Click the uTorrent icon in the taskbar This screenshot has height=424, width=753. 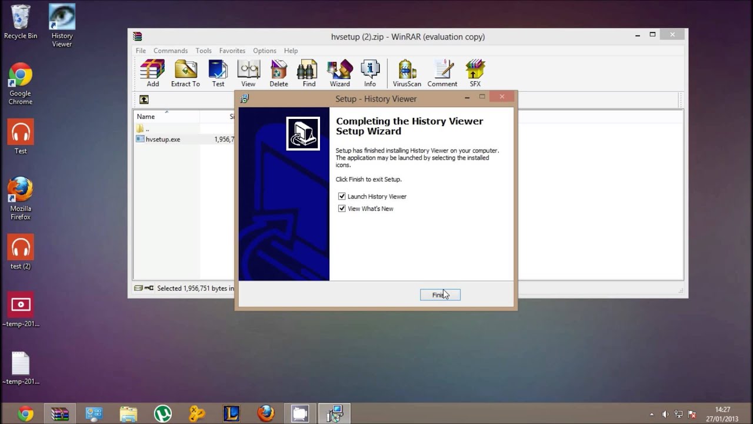(163, 414)
